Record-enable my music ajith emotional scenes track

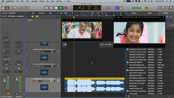tap(39, 66)
